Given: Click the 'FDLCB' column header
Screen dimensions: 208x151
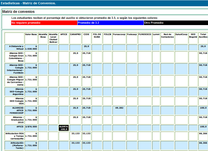Looking at the screenshot, I should pyautogui.click(x=107, y=38).
